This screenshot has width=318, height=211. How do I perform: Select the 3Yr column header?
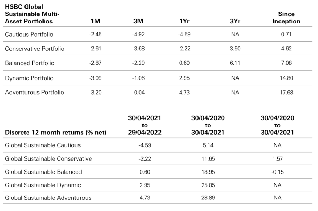click(x=235, y=21)
